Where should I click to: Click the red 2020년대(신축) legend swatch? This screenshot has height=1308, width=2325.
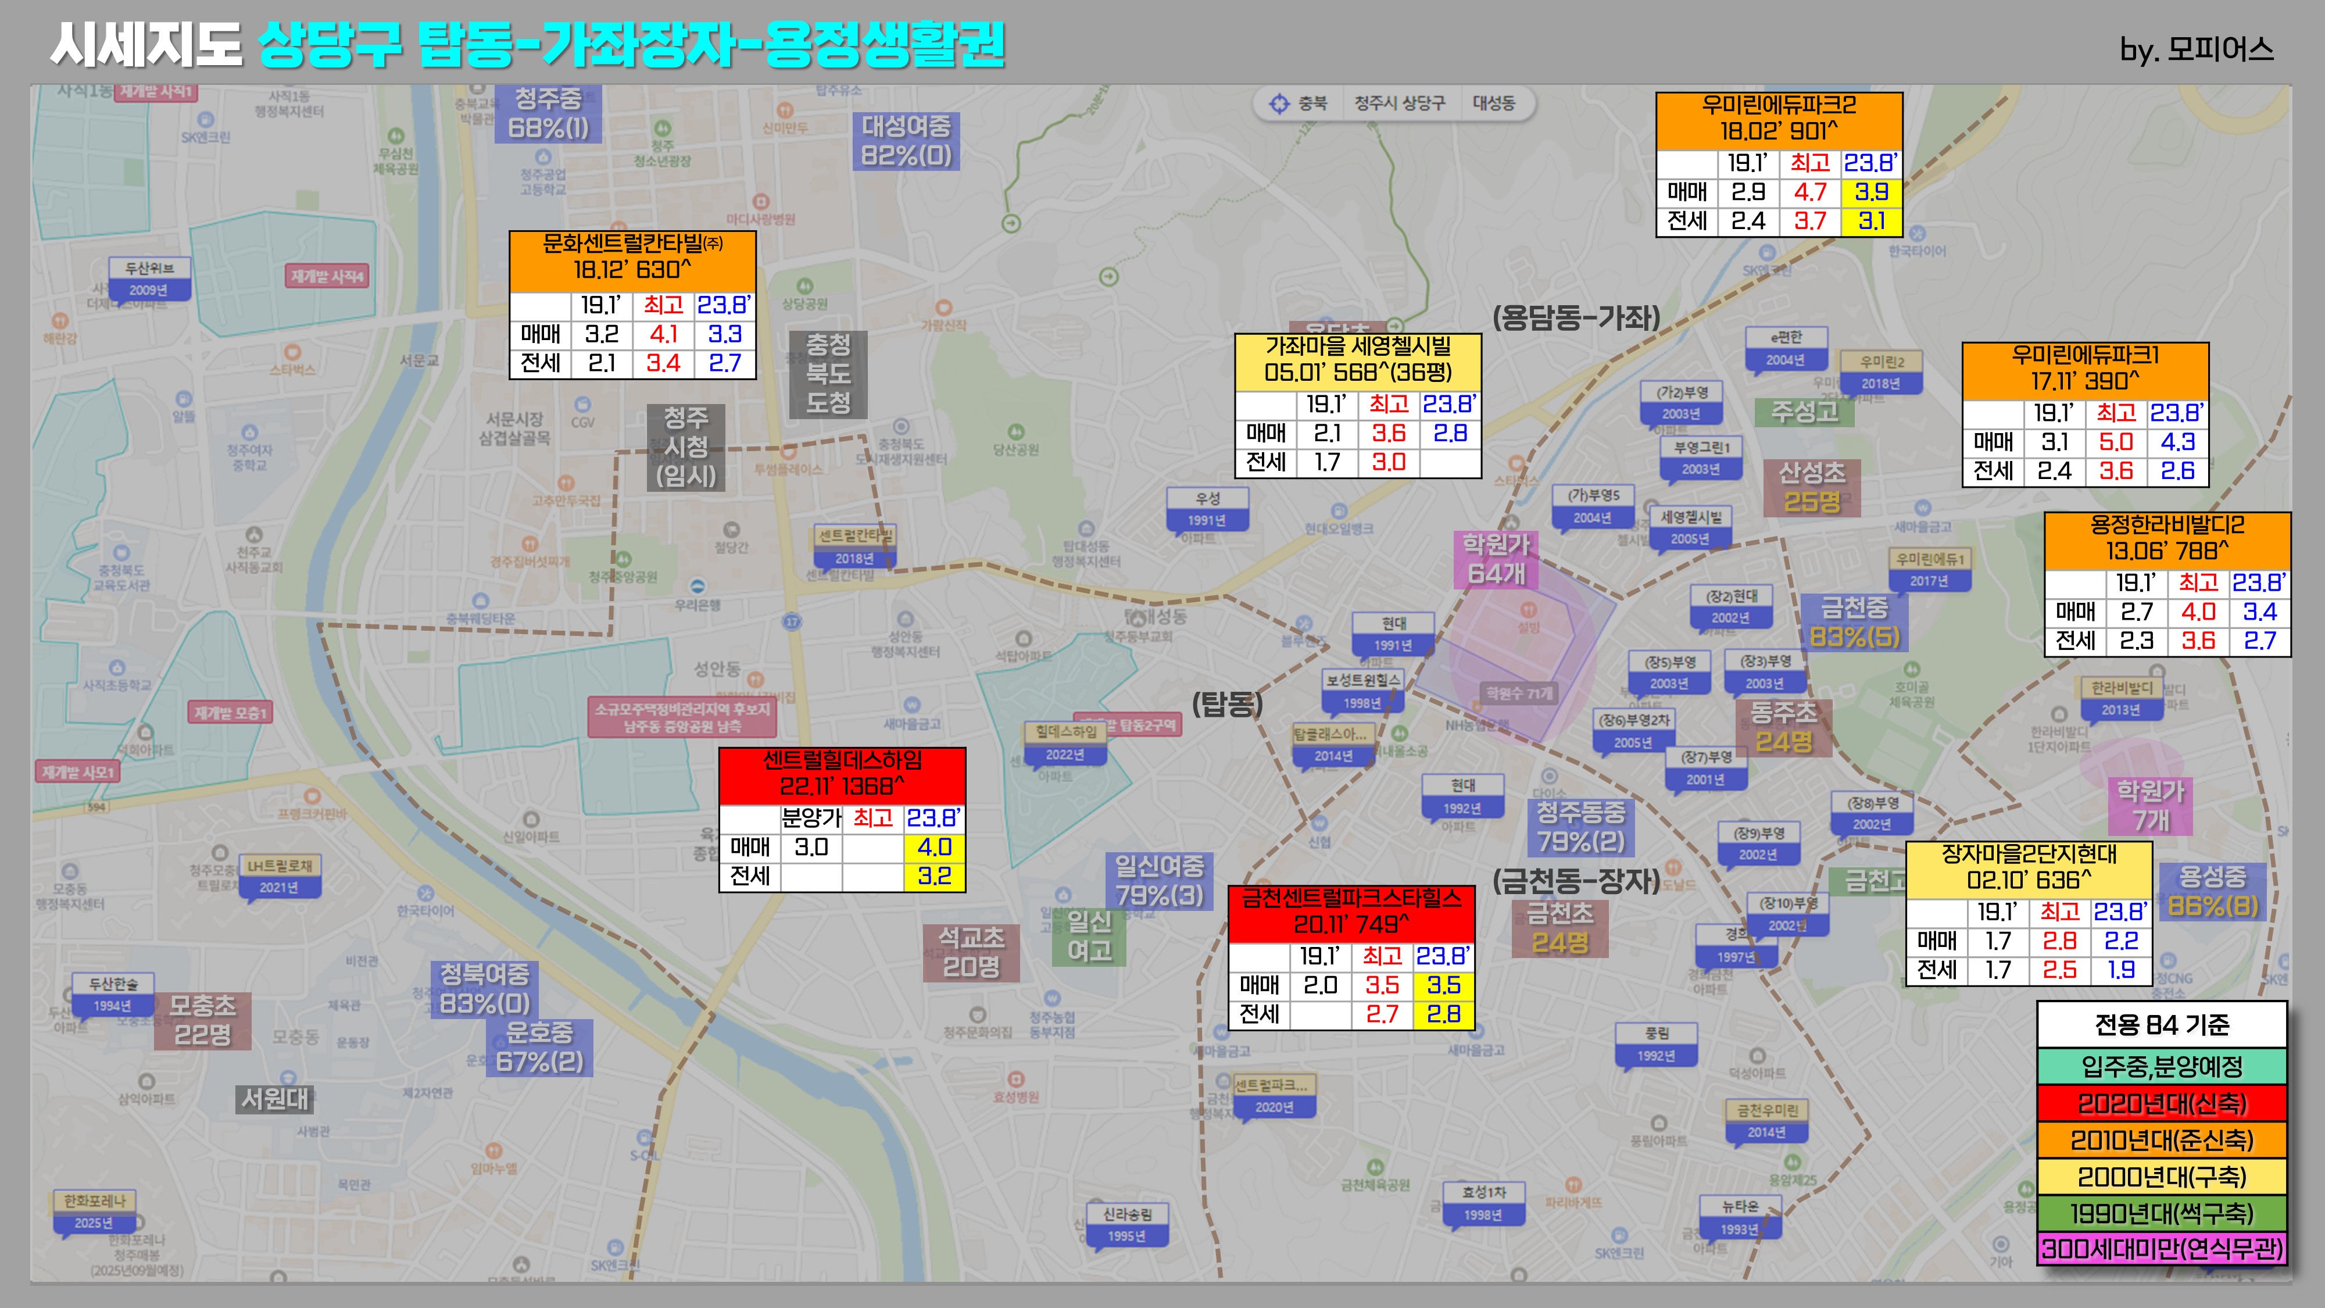pos(2162,1104)
